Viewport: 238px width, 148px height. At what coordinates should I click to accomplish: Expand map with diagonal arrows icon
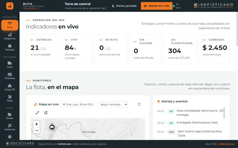37,113
